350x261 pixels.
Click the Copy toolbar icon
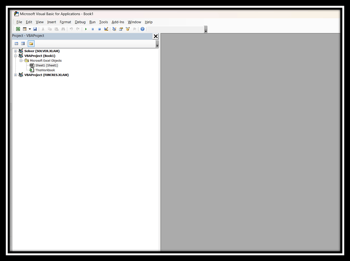click(x=49, y=29)
